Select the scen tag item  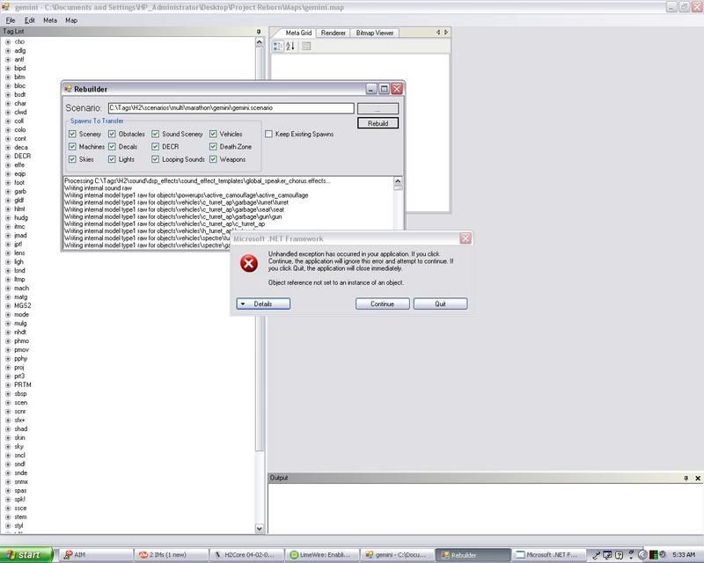[20, 403]
